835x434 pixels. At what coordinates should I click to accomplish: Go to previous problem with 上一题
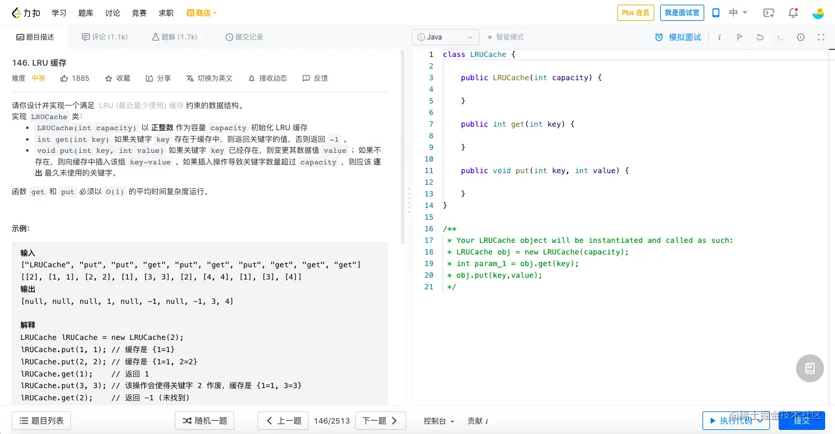point(283,421)
